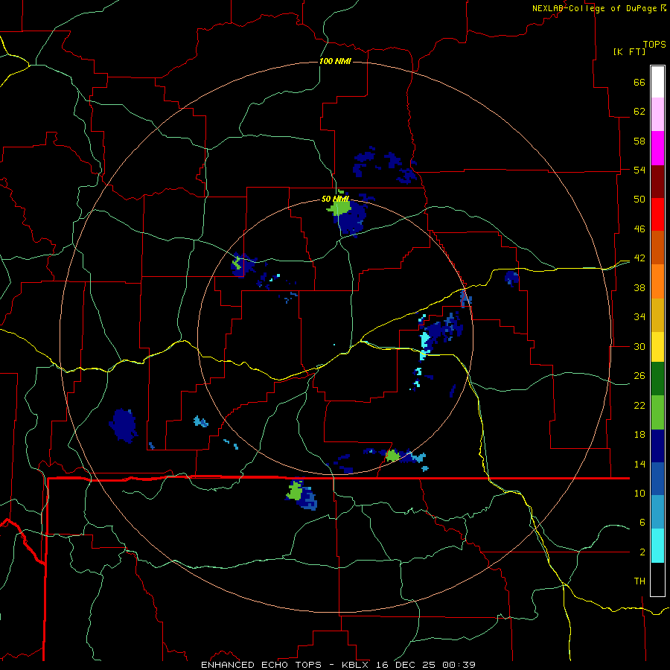Click the white swatch at the legend top

657,82
